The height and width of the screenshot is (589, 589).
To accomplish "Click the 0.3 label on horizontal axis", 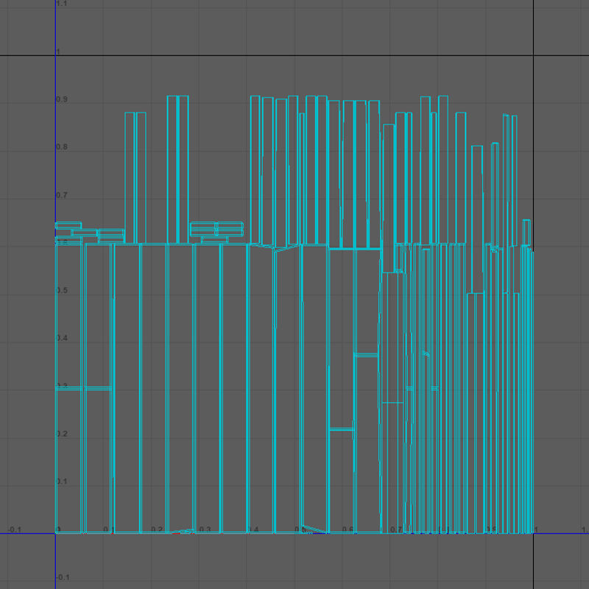I will click(x=205, y=529).
